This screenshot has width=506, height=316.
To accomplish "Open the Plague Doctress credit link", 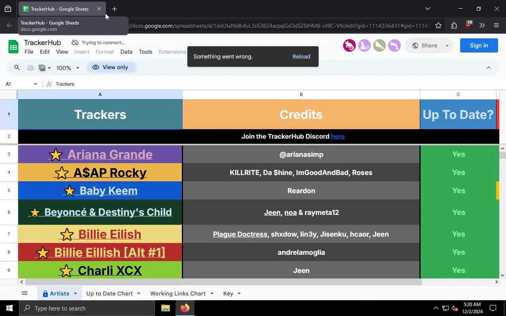I will (x=240, y=234).
